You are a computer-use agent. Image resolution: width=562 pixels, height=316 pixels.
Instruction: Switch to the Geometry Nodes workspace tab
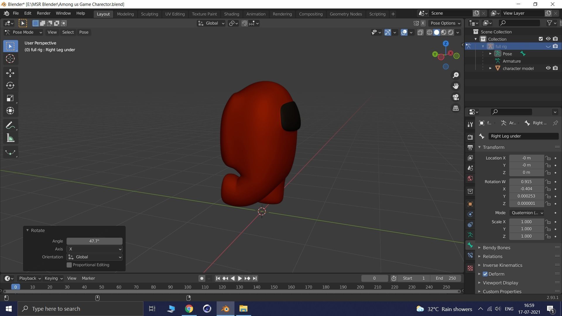(346, 14)
